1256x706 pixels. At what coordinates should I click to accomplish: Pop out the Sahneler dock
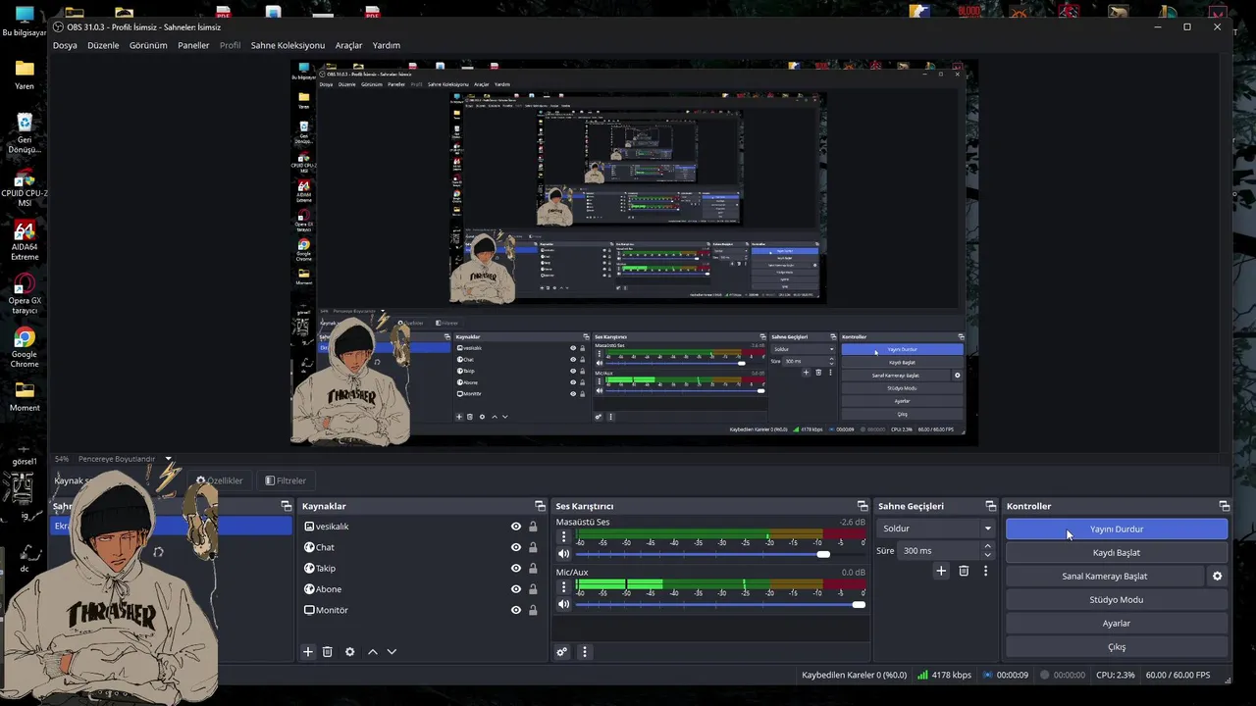(x=287, y=506)
